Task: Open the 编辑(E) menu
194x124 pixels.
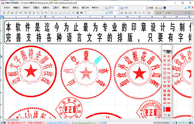Action: (x=16, y=8)
